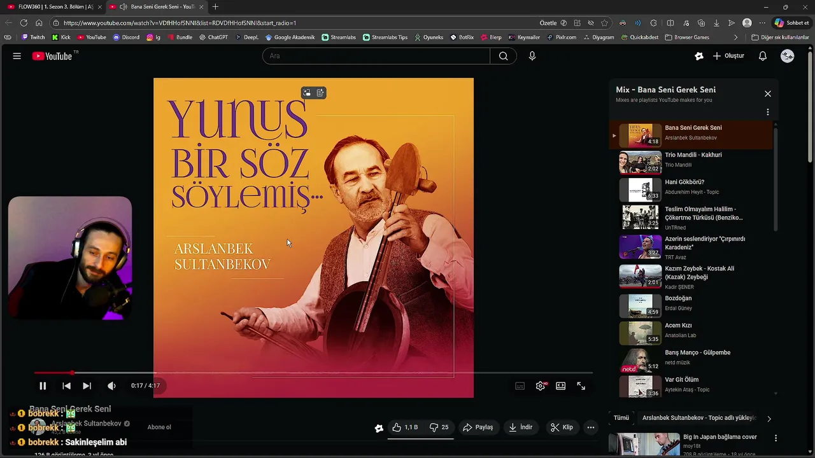Open Mix playlist three-dot options
815x458 pixels.
tap(768, 112)
